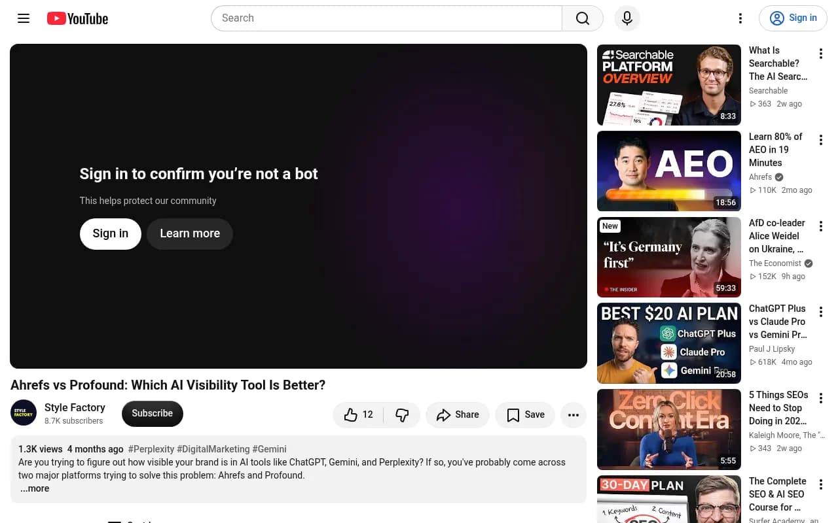Screen dimensions: 838x523
Task: Open the hamburger guide menu
Action: coord(24,18)
